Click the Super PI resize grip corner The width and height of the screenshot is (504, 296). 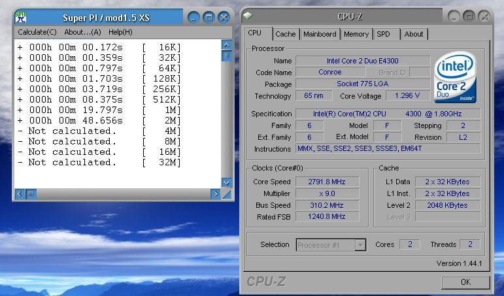227,194
